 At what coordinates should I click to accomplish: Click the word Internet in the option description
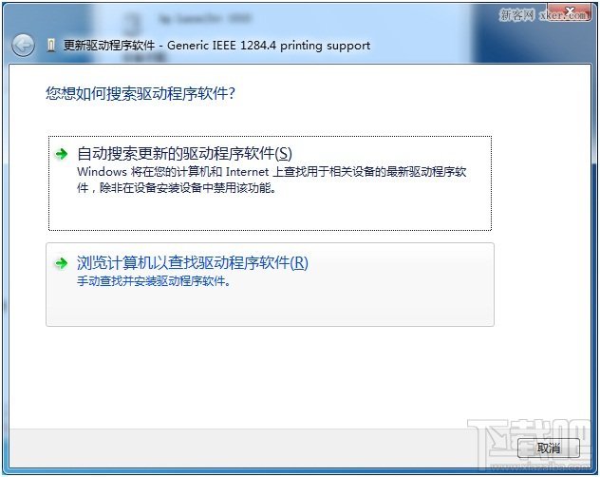point(247,172)
